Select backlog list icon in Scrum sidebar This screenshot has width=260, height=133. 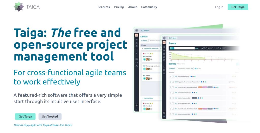[x=164, y=47]
